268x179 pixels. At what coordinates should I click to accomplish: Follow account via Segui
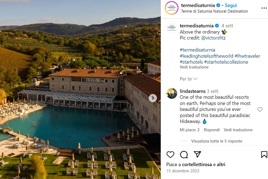tap(231, 5)
